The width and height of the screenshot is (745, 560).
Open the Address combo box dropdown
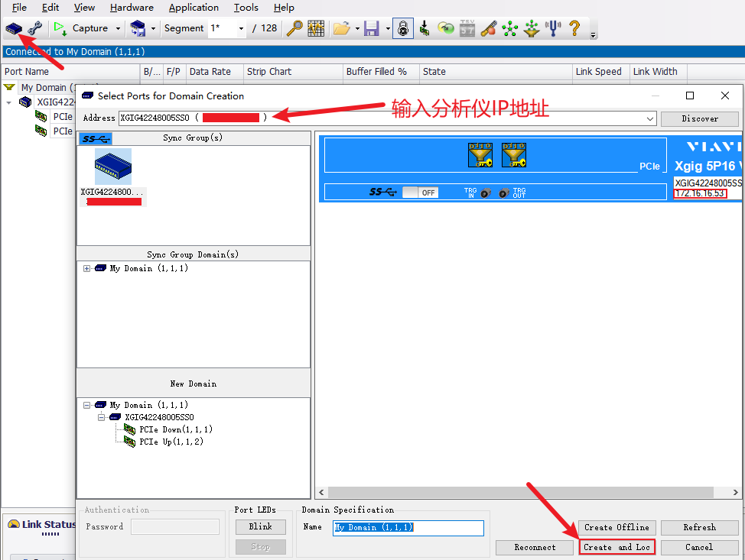[x=650, y=118]
